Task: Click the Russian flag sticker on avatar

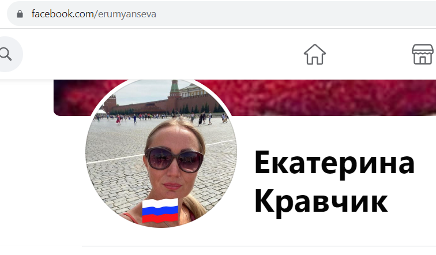Action: [x=160, y=211]
